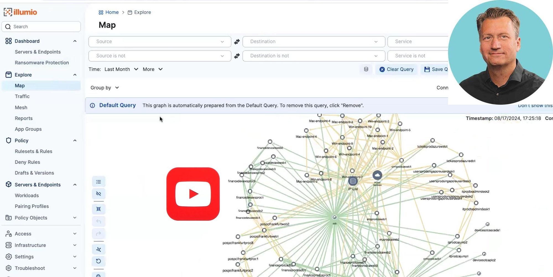Click the database results icon button
This screenshot has height=277, width=553.
coord(366,69)
